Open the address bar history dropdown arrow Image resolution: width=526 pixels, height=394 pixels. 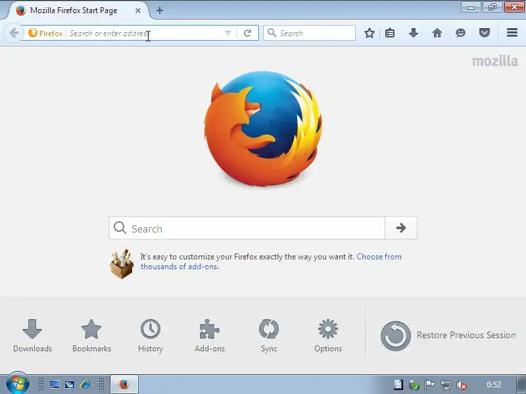pos(227,33)
